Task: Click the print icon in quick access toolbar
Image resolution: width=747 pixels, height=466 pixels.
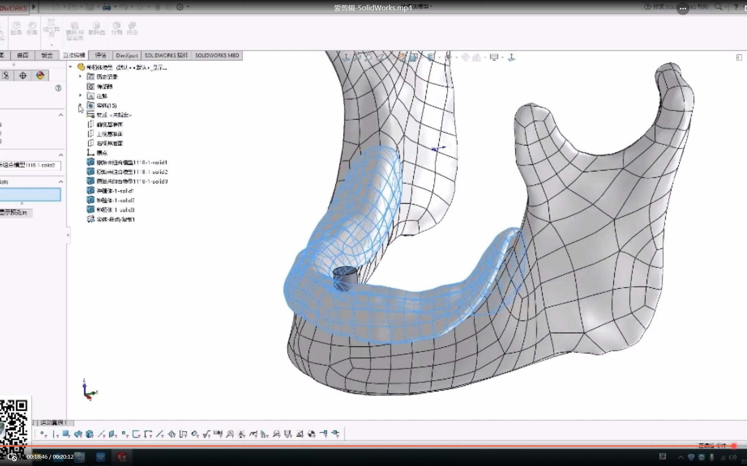Action: 107,7
